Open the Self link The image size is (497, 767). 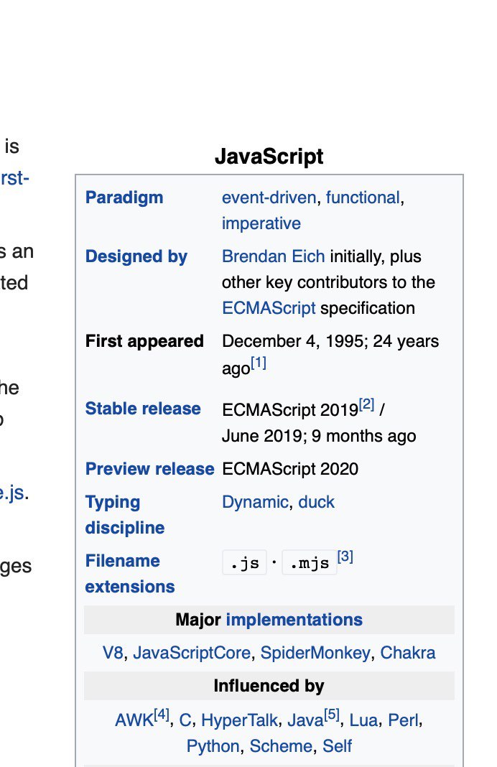[x=337, y=746]
